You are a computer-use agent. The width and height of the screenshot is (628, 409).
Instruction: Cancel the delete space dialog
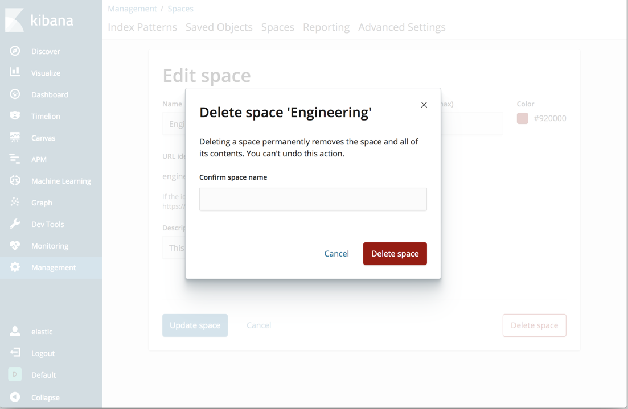pos(336,253)
